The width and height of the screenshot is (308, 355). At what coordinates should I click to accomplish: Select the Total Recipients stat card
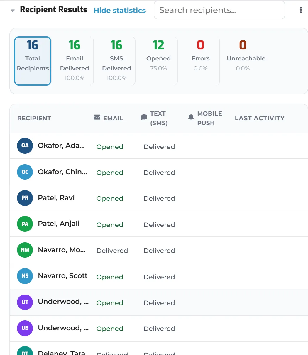click(x=33, y=61)
